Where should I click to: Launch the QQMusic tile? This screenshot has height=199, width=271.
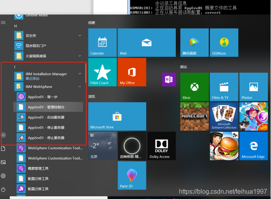click(x=224, y=43)
